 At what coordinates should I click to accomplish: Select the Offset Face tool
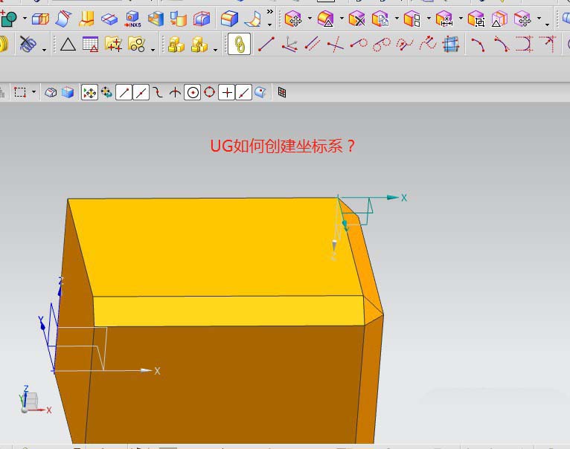pos(202,19)
